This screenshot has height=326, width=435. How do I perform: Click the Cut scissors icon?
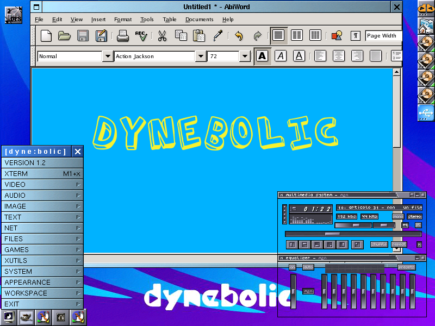point(162,36)
